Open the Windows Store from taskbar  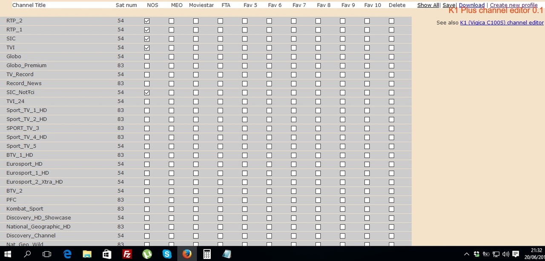tap(107, 254)
